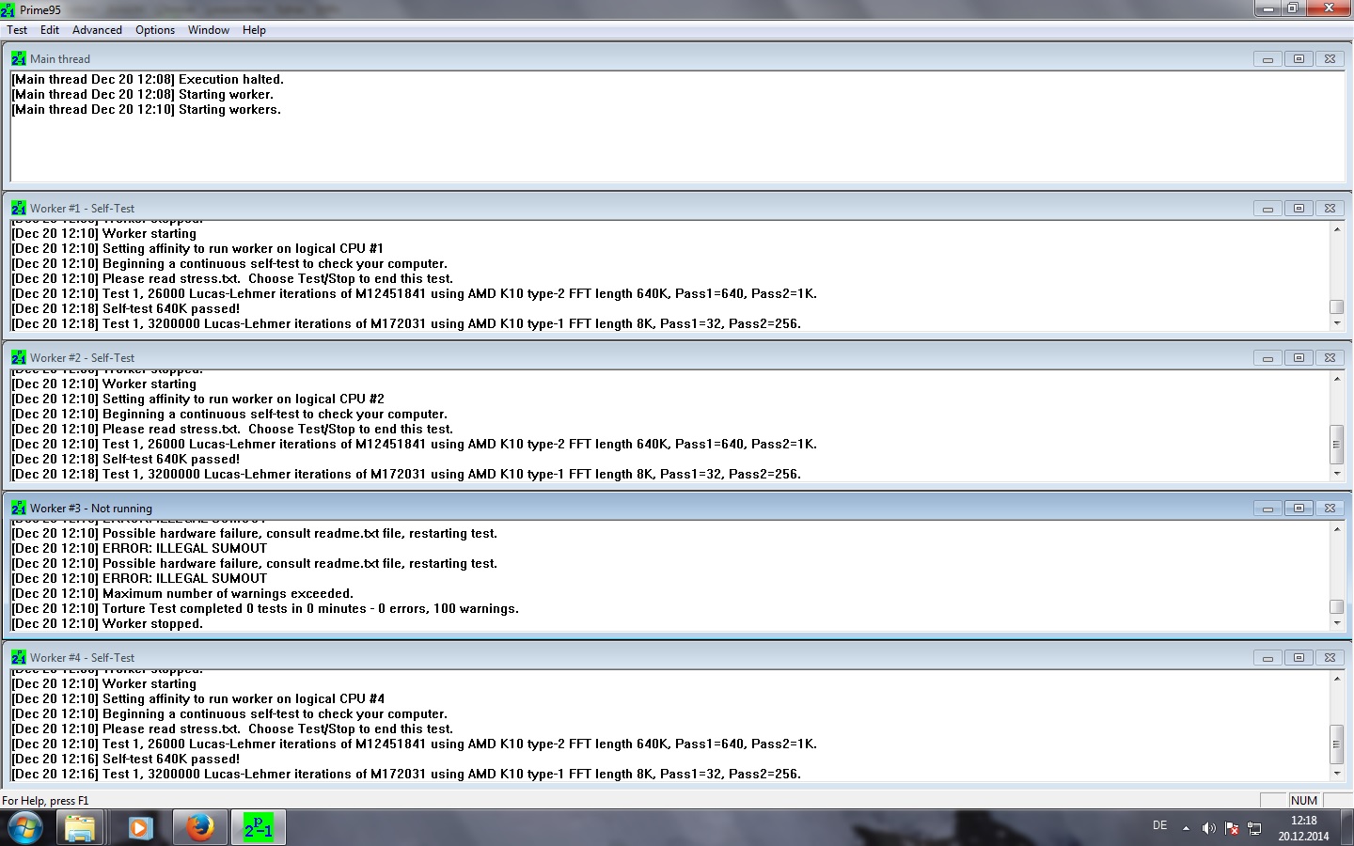
Task: Open the Test menu
Action: pyautogui.click(x=17, y=30)
